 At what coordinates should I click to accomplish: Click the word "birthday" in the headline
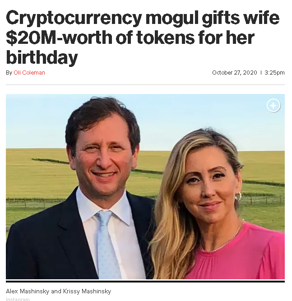pyautogui.click(x=42, y=57)
